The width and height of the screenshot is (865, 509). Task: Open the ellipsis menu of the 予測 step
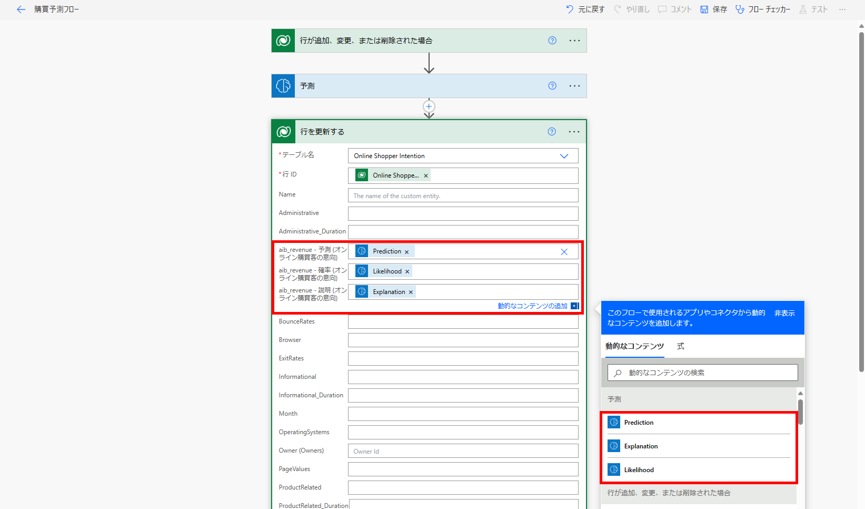pos(574,86)
